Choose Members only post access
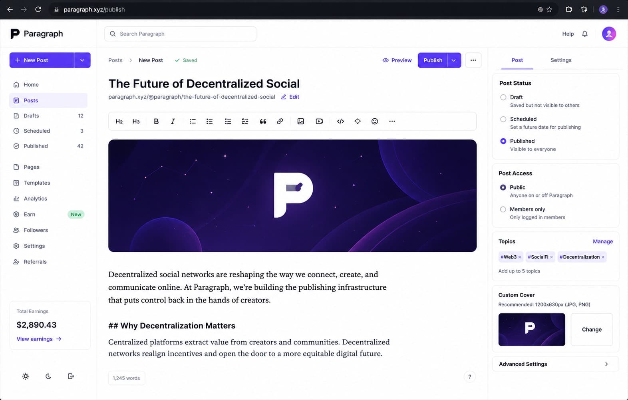Viewport: 628px width, 400px height. (503, 209)
